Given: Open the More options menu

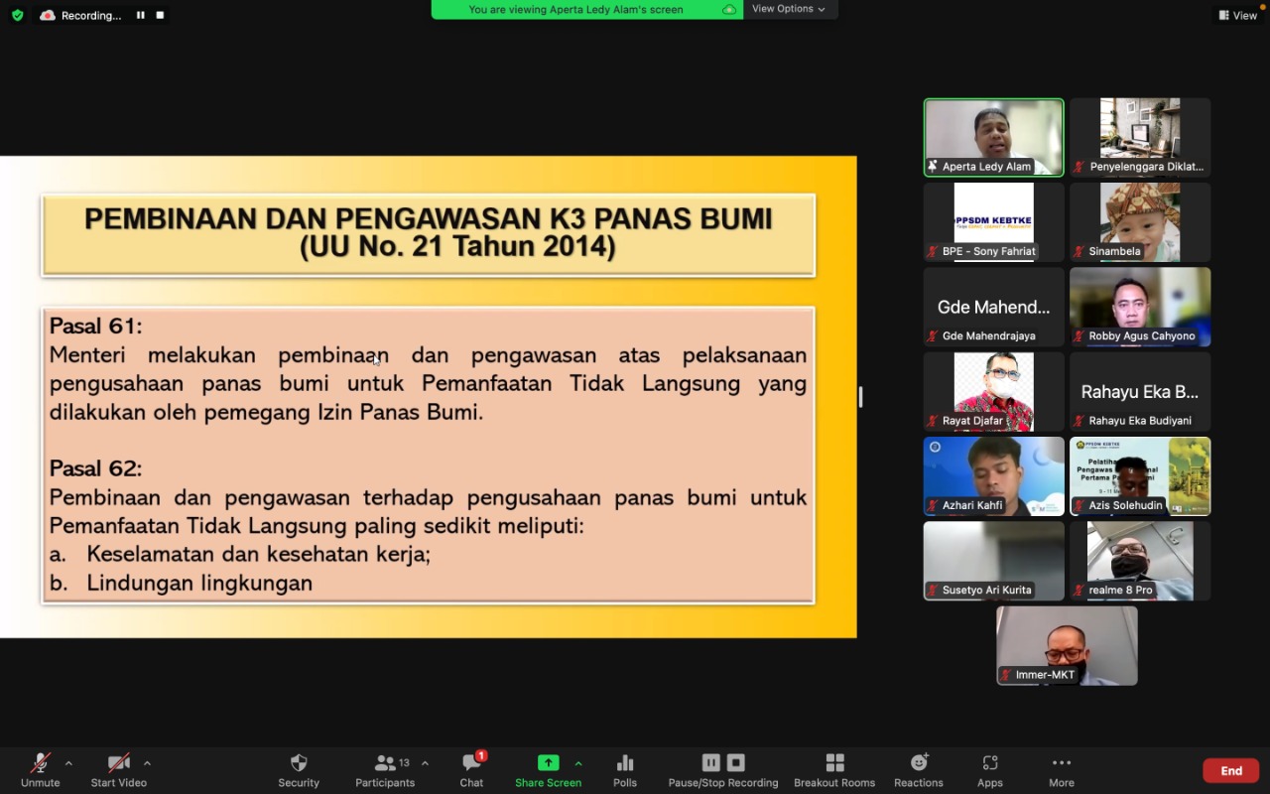Looking at the screenshot, I should (x=1062, y=769).
